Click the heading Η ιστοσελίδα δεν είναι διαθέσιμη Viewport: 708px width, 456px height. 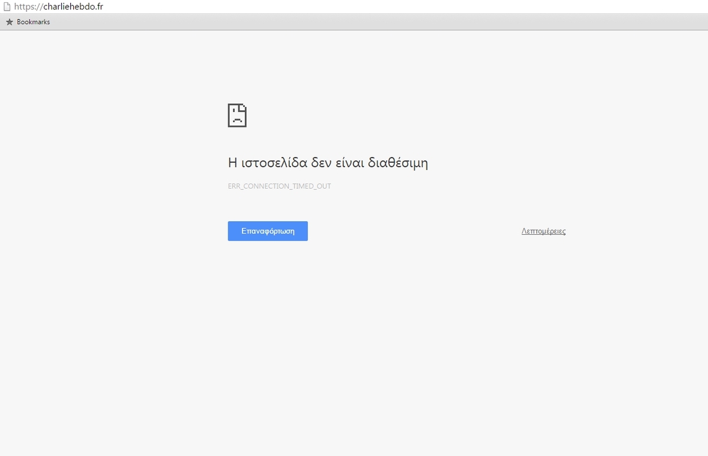pos(327,163)
